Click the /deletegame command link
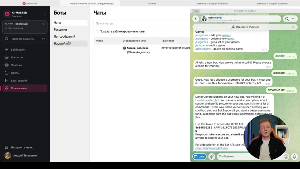Screen dimensions: 300x169 (203, 49)
